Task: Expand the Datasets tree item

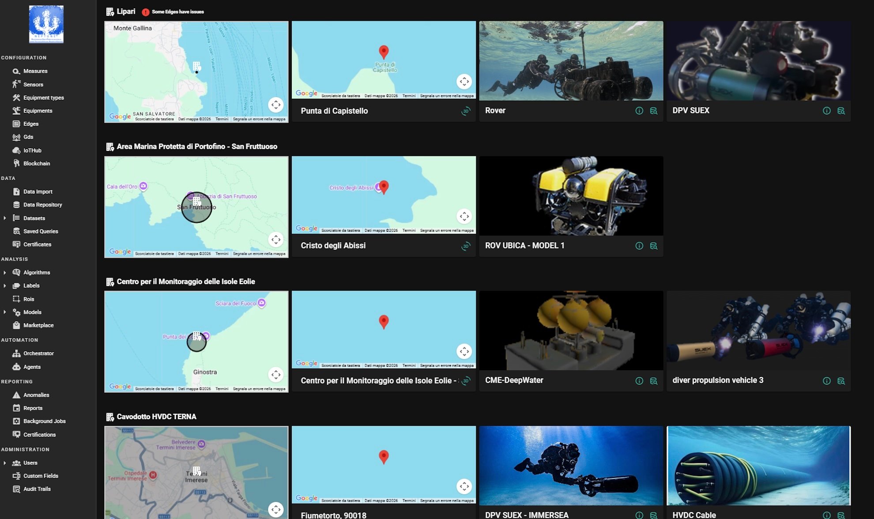Action: 5,218
